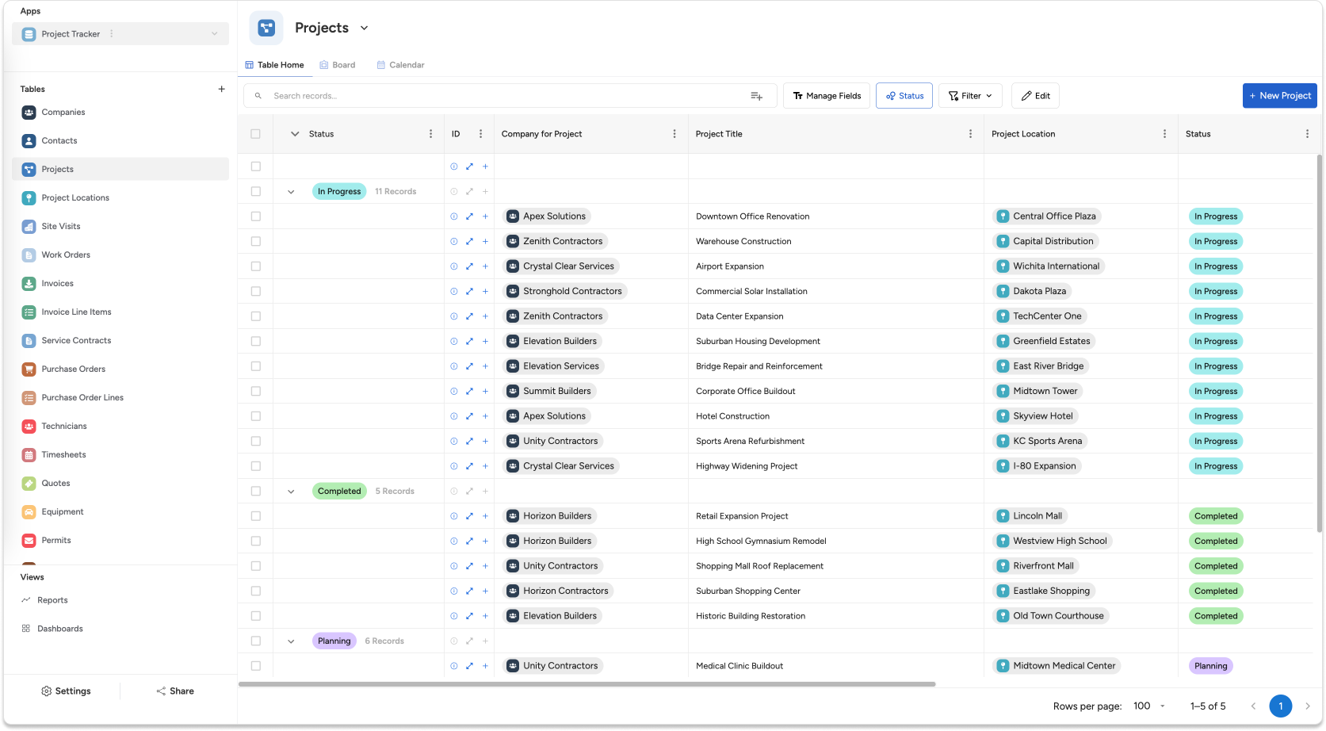Open the Filter dropdown
The height and width of the screenshot is (731, 1326).
coord(970,96)
